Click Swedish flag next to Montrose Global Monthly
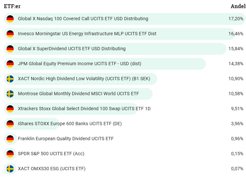 [x=10, y=94]
